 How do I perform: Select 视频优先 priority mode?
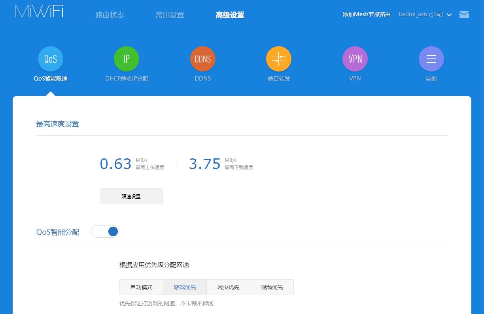coord(272,287)
